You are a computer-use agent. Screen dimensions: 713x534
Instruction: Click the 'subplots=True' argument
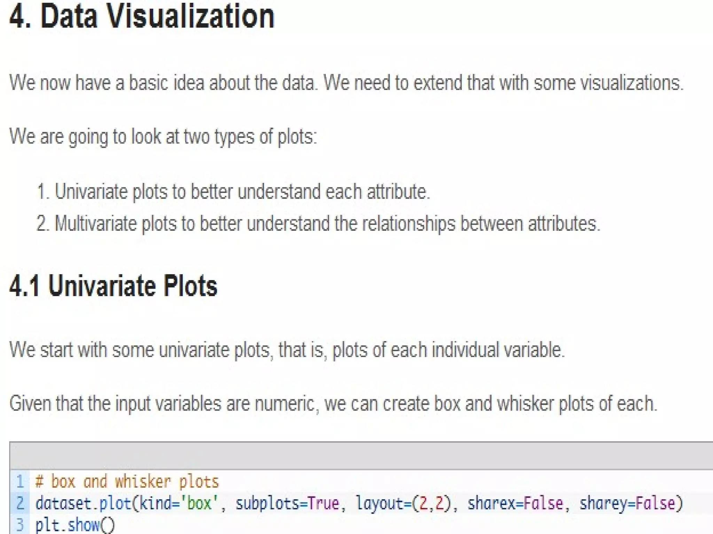(287, 503)
